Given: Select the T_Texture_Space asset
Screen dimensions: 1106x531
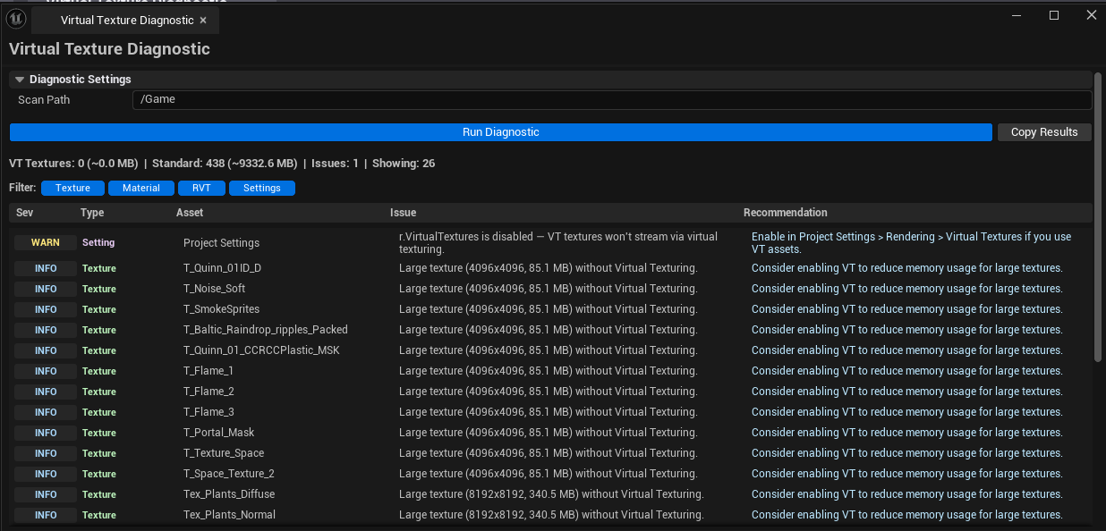Looking at the screenshot, I should coord(224,453).
